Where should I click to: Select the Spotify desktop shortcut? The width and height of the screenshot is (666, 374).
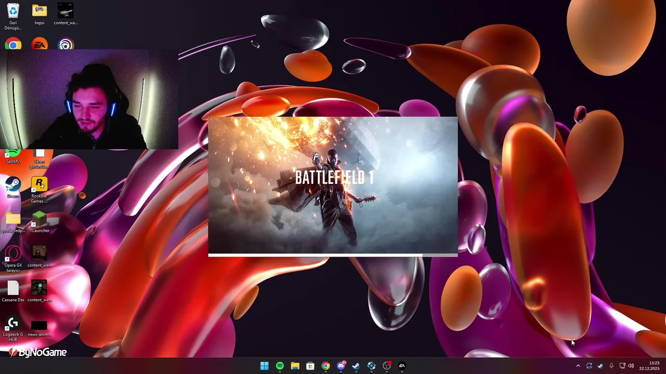pyautogui.click(x=13, y=157)
